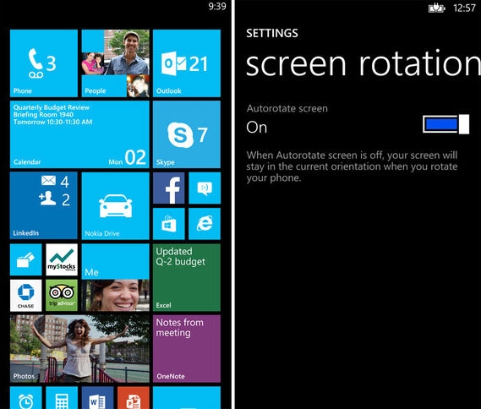Tap the Facebook tile
The height and width of the screenshot is (409, 481).
169,188
